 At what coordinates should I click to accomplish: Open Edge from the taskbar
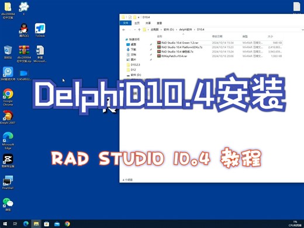(x=26, y=224)
